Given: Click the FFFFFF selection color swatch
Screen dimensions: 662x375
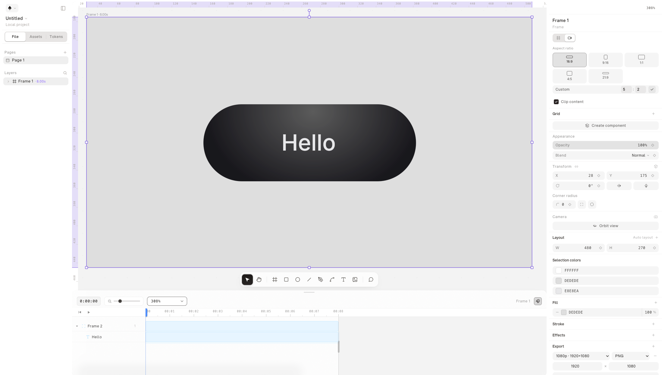Looking at the screenshot, I should click(559, 270).
